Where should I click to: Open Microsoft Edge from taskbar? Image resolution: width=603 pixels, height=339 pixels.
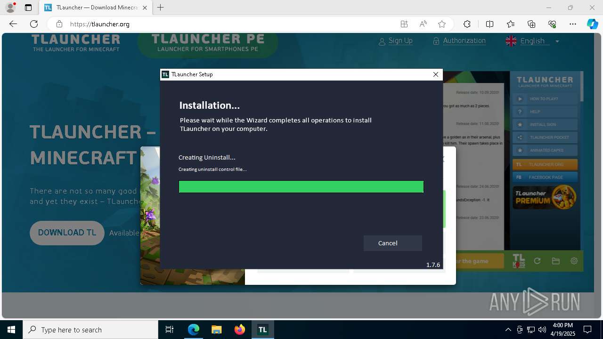194,330
